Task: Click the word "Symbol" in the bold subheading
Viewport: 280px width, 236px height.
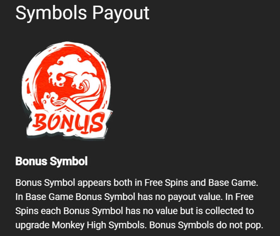Action: pyautogui.click(x=69, y=161)
